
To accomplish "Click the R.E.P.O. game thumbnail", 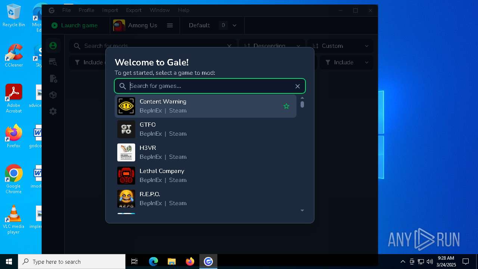I will coord(126,199).
